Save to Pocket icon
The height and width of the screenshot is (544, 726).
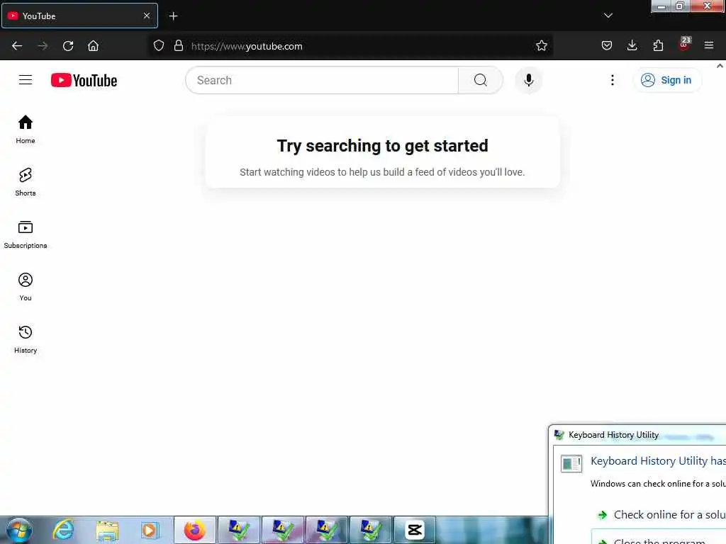(607, 45)
